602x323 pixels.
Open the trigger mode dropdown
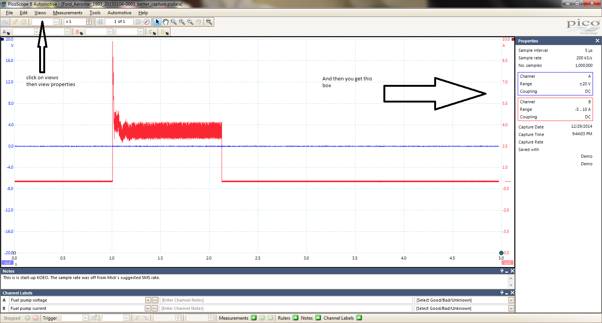tap(85, 318)
